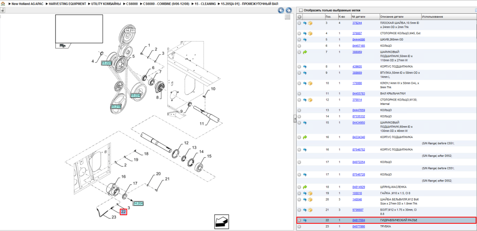Open the toolbar toggle icon below home
This screenshot has height=231, width=477.
coord(2,10)
